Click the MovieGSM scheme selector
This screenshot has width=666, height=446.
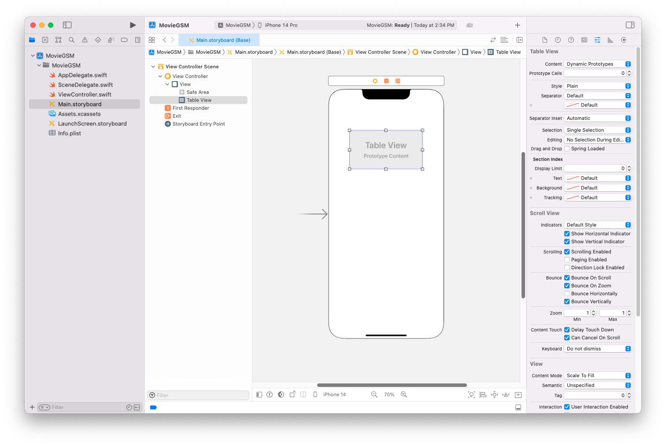point(234,25)
